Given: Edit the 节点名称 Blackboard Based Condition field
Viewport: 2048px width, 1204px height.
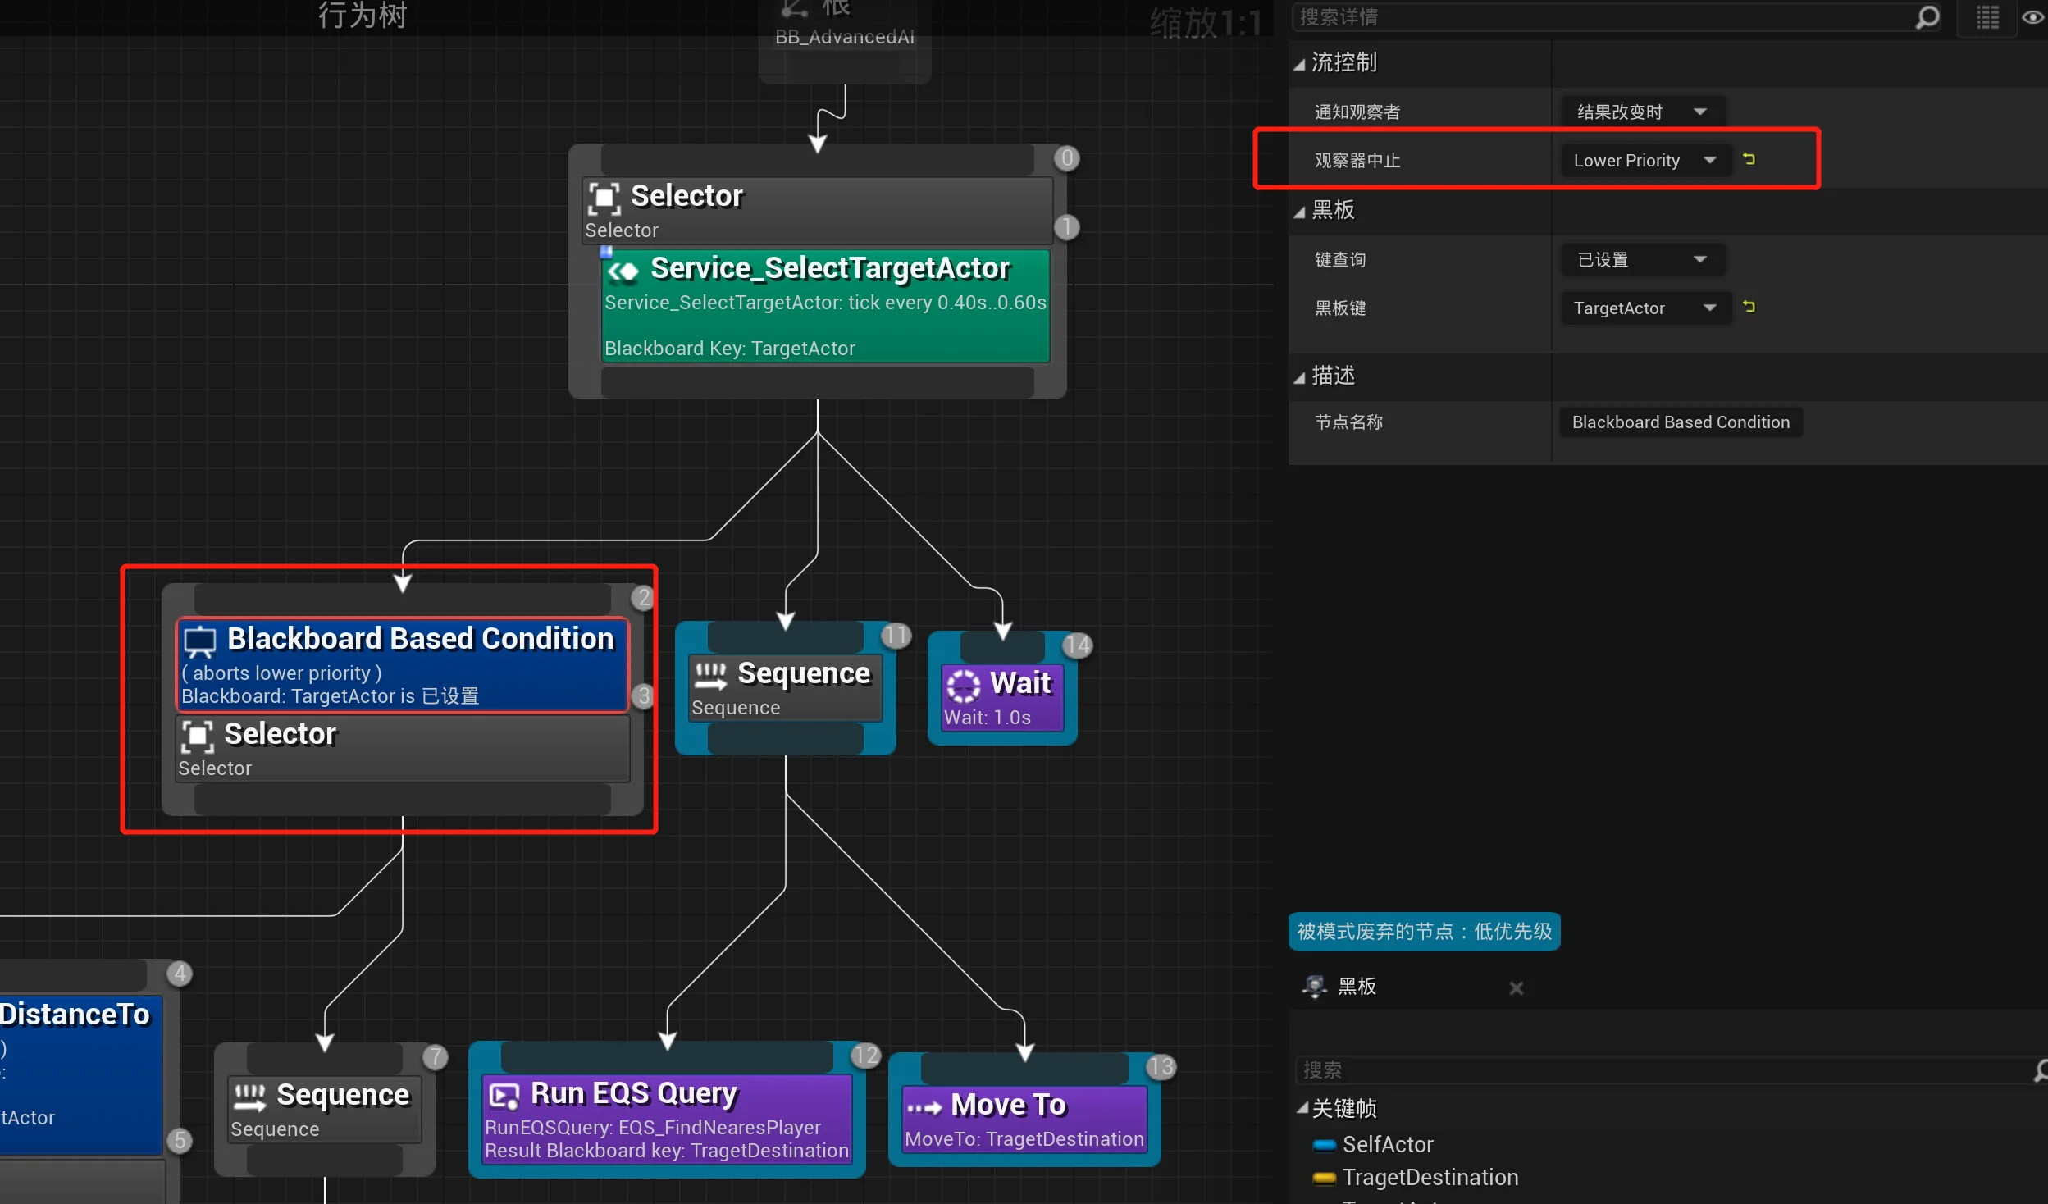Looking at the screenshot, I should [x=1681, y=422].
